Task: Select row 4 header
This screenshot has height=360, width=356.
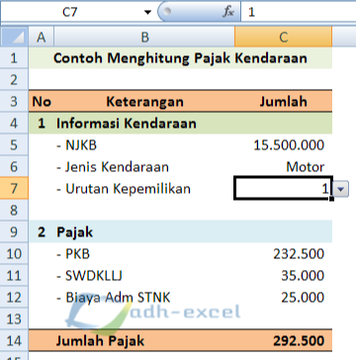Action: [x=14, y=124]
